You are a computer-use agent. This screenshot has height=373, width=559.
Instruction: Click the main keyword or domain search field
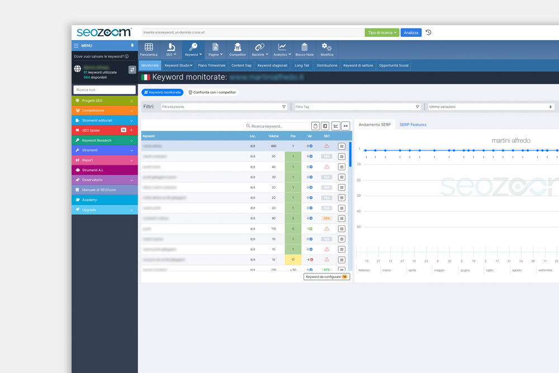coord(253,32)
